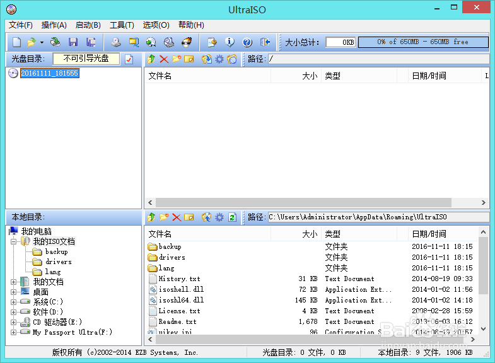Click the image path field showing /
This screenshot has height=363, width=495.
379,59
